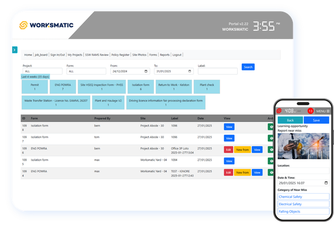Screen dimensions: 334x237
Task: Open the Forms menu item
Action: (x=153, y=55)
